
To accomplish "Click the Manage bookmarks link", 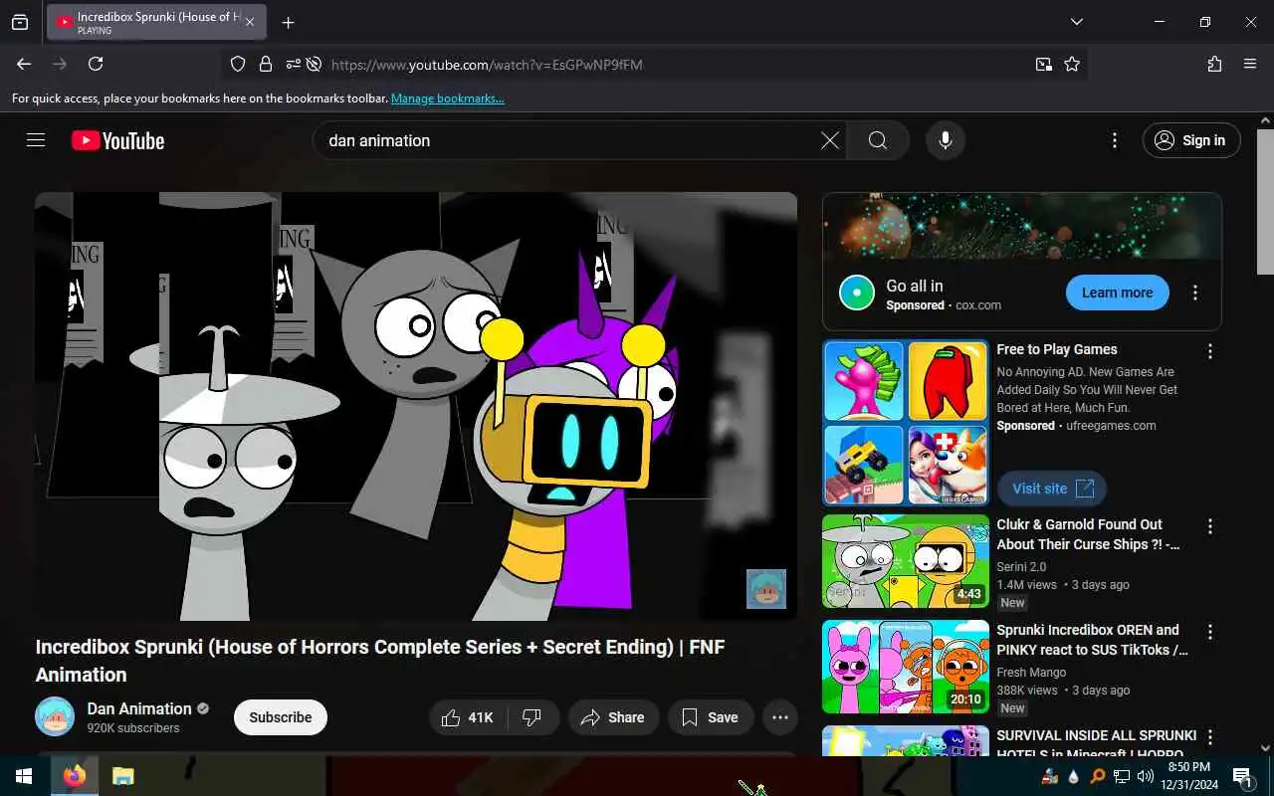I will [x=448, y=99].
